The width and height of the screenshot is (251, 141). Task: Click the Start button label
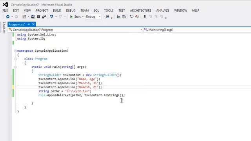(x=78, y=16)
